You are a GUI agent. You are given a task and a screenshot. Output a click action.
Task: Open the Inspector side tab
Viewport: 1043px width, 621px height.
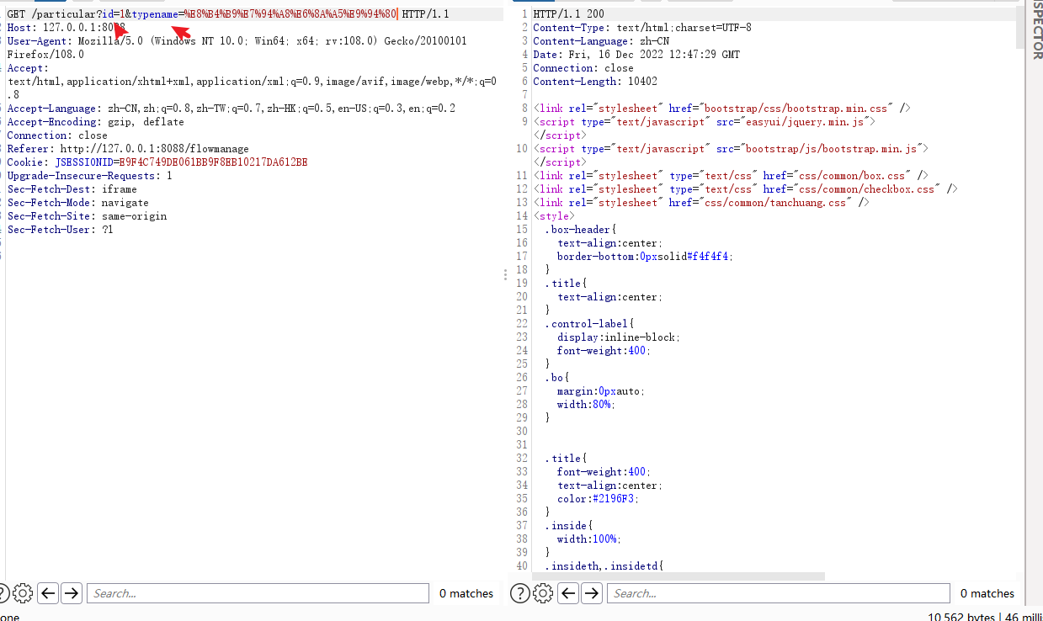(x=1036, y=29)
